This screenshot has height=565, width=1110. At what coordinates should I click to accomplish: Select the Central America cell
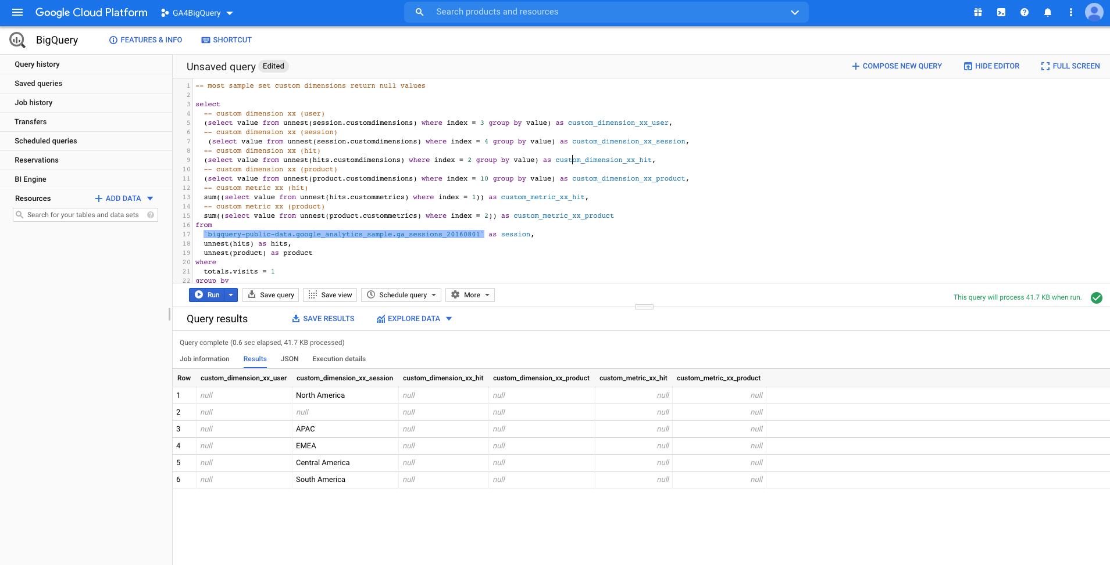[345, 463]
